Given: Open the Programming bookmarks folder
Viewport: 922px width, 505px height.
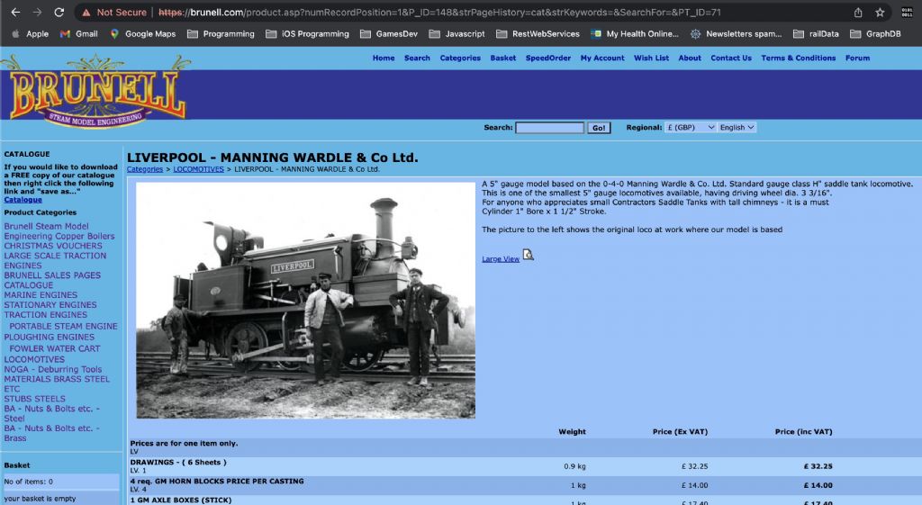Looking at the screenshot, I should [x=221, y=34].
